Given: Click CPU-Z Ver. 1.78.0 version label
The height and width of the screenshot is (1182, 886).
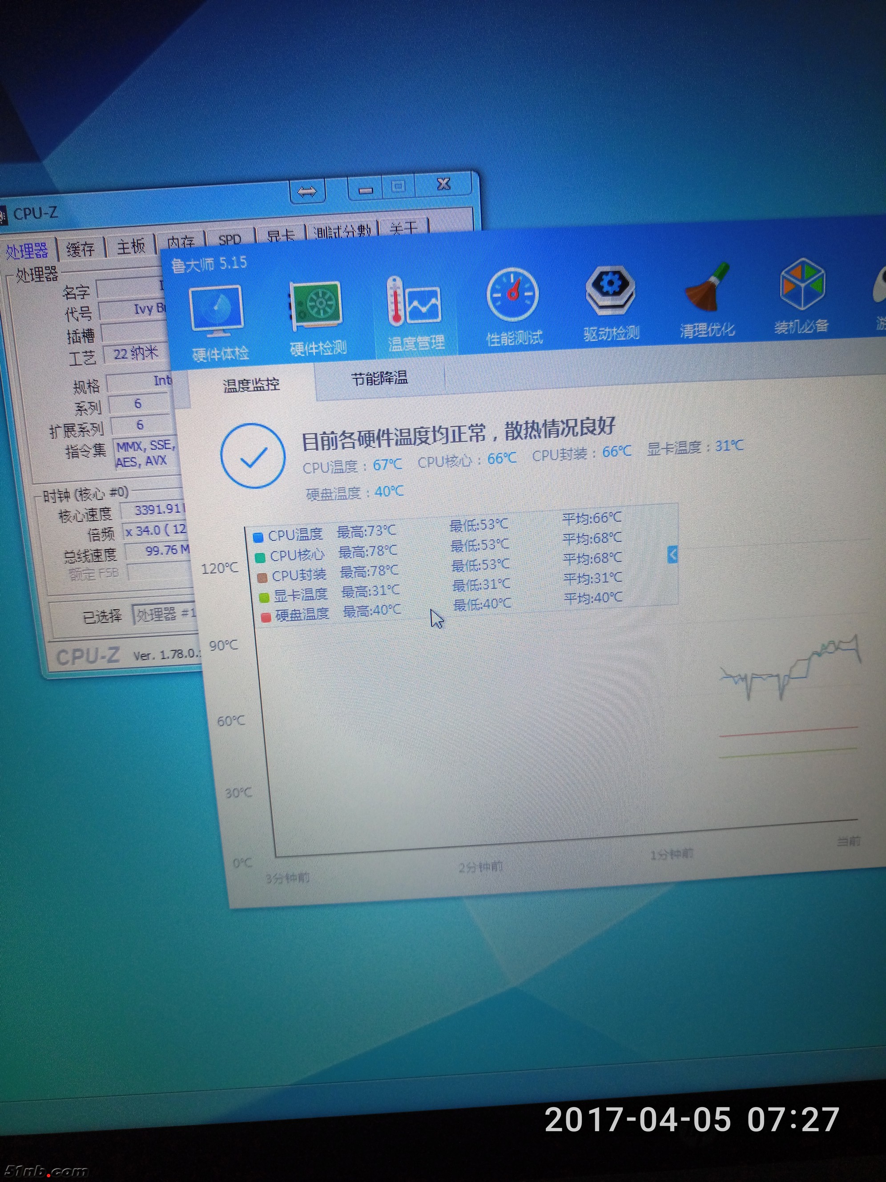Looking at the screenshot, I should pos(167,655).
